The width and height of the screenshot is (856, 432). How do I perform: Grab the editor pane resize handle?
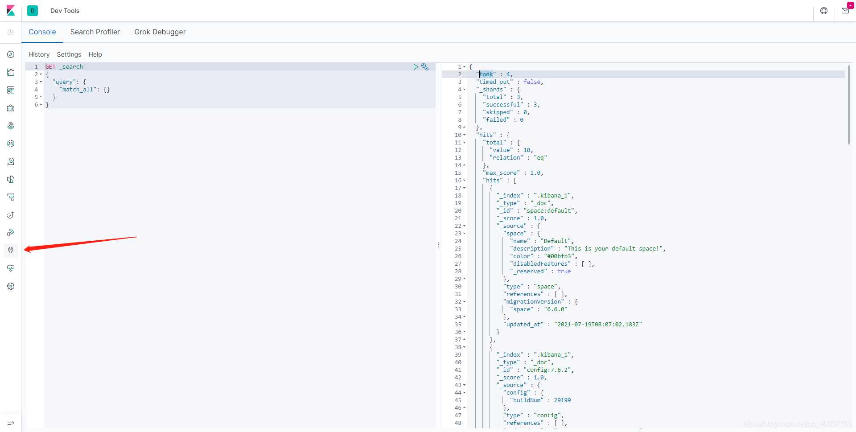[x=439, y=245]
